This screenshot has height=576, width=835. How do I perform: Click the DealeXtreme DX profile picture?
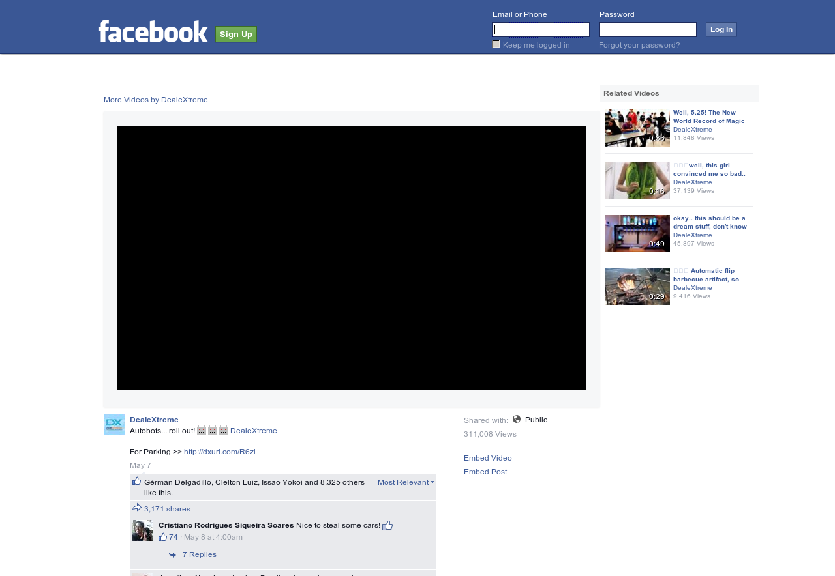(x=114, y=425)
